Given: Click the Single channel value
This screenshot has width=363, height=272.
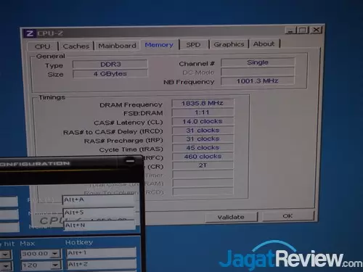Looking at the screenshot, I should tap(258, 62).
